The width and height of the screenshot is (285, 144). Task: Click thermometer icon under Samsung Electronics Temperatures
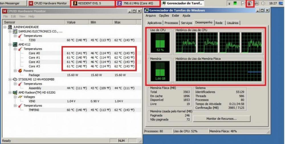(x=20, y=36)
